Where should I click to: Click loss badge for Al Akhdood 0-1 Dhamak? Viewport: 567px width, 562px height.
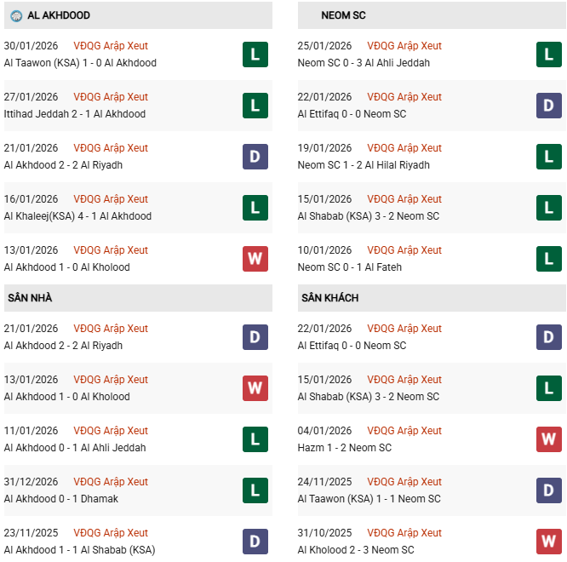click(x=255, y=490)
